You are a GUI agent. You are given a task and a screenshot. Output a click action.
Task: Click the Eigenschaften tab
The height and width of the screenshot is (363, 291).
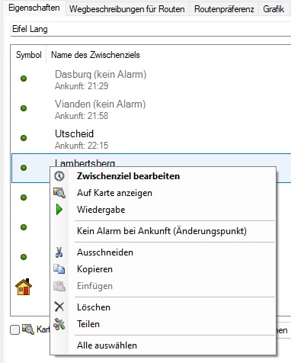34,8
